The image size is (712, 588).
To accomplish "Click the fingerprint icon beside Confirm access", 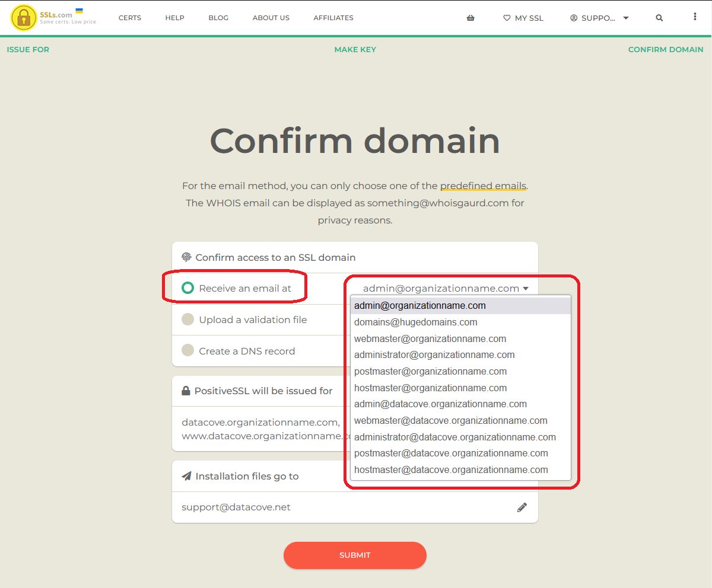I will tap(186, 257).
